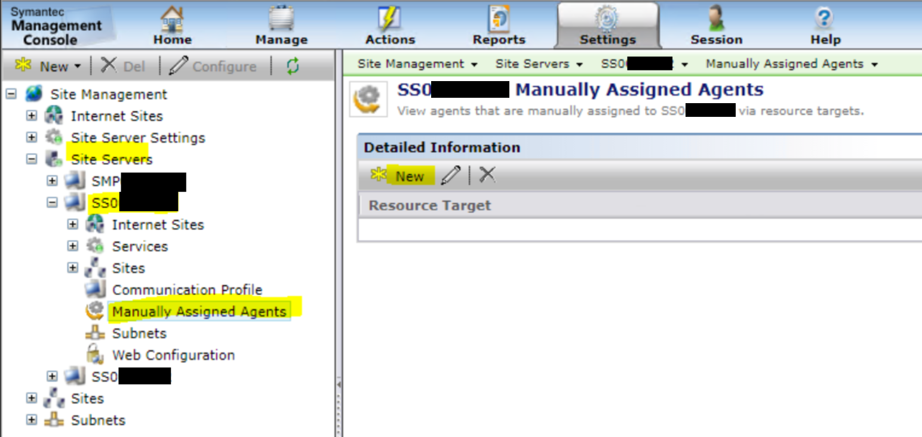Image resolution: width=922 pixels, height=437 pixels.
Task: Select the expanded SS0 server tree item
Action: pyautogui.click(x=134, y=203)
